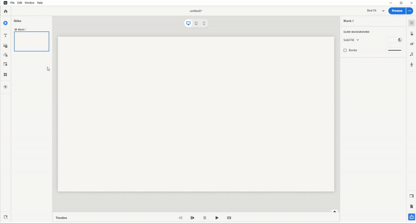Viewport: 416px width, 223px height.
Task: Switch to desktop device view
Action: pos(188,23)
